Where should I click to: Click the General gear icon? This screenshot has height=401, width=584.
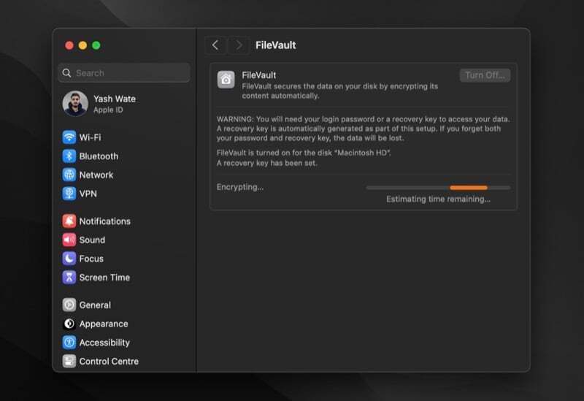click(x=69, y=305)
